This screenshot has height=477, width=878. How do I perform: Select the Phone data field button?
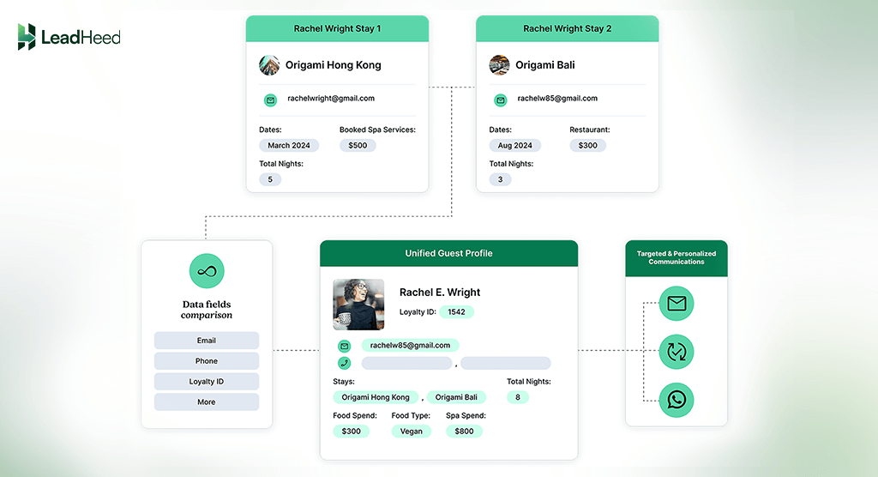pos(207,361)
